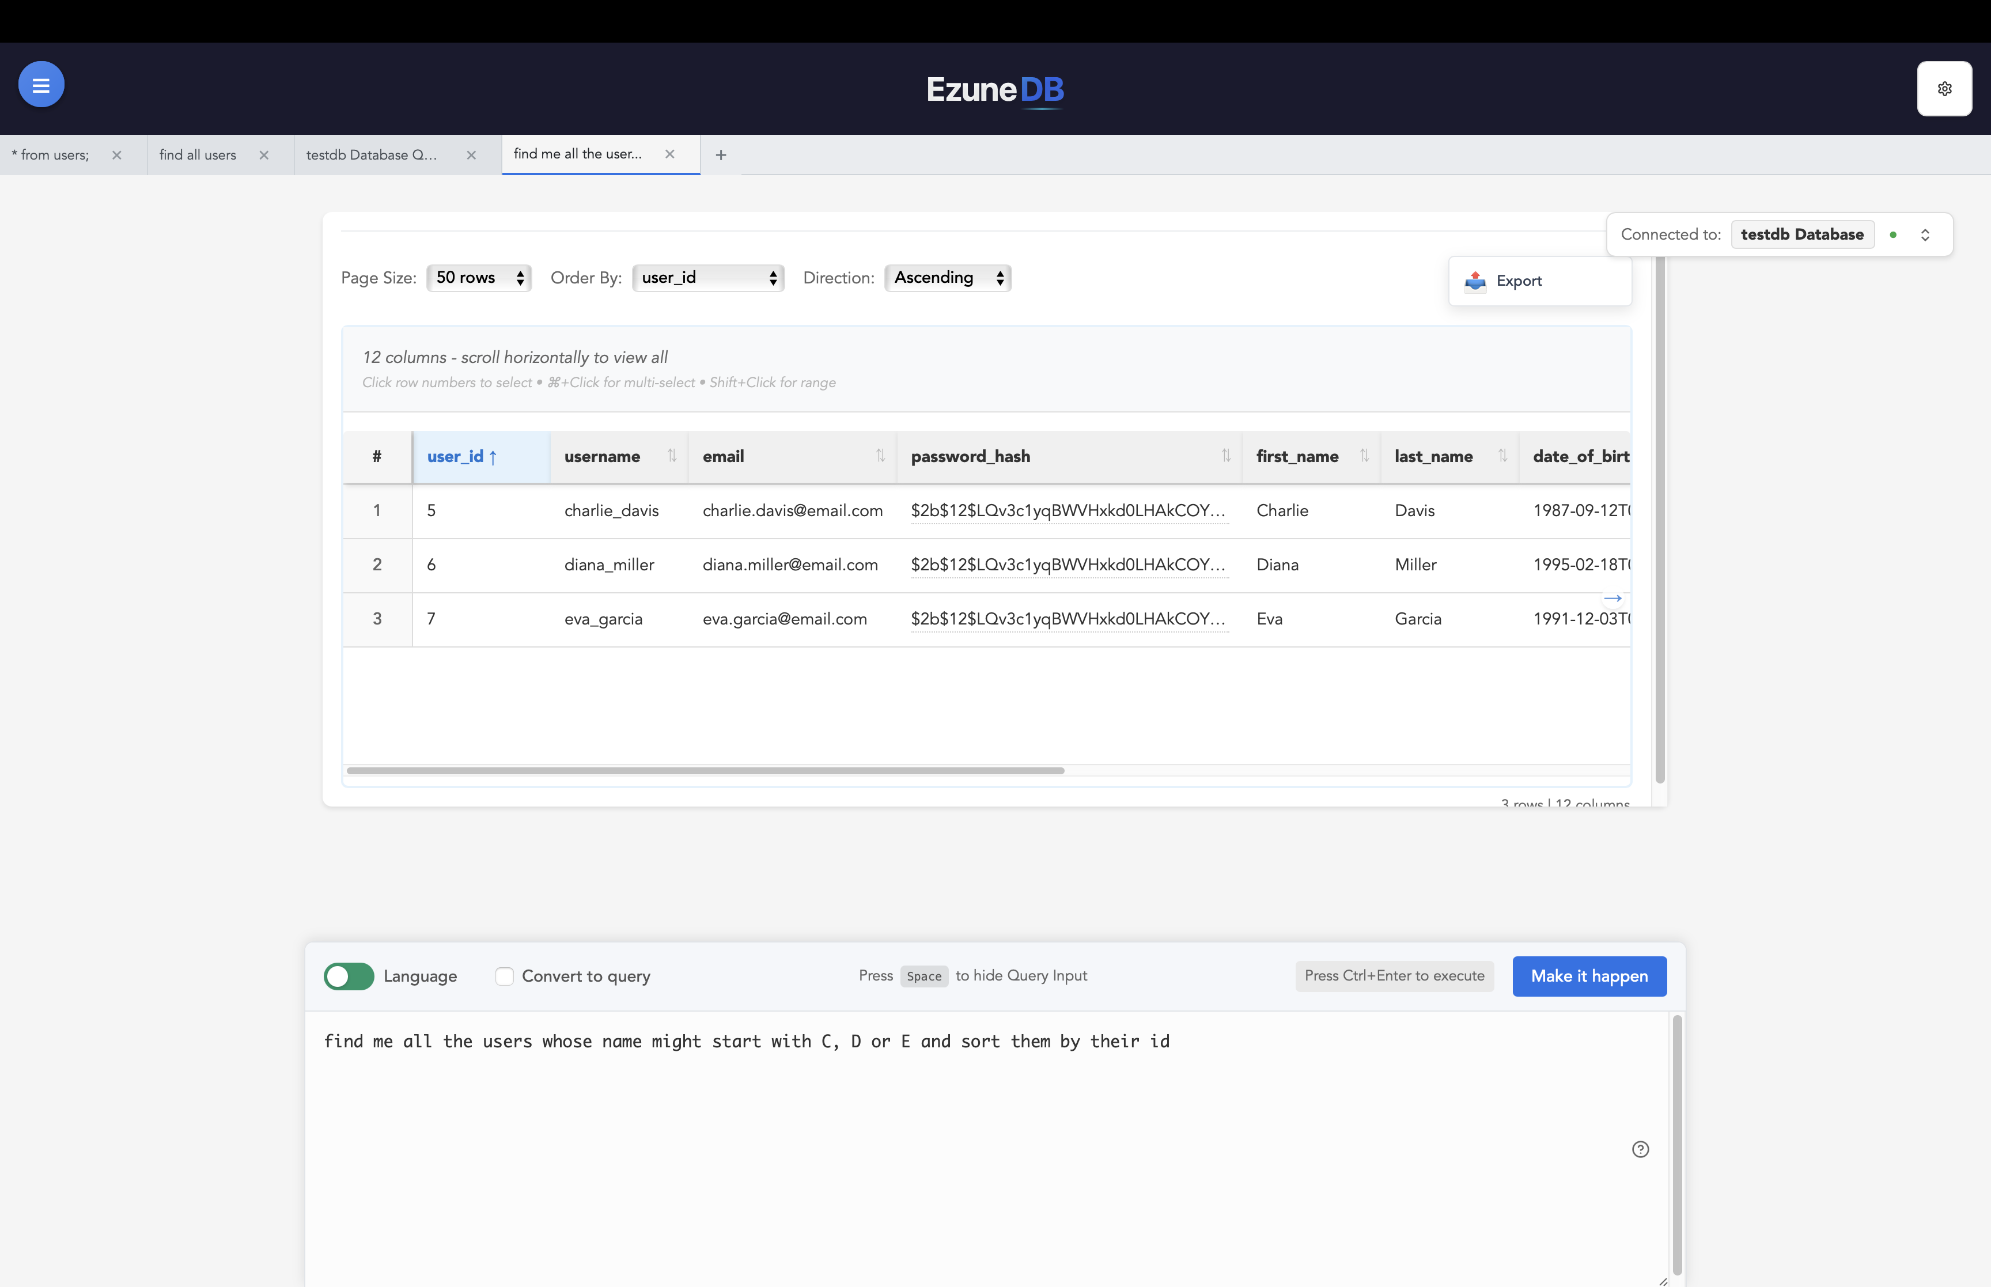Click the Export button

pyautogui.click(x=1539, y=281)
